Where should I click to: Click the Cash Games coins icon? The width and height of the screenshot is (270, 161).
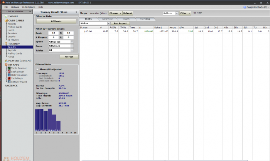pyautogui.click(x=7, y=20)
